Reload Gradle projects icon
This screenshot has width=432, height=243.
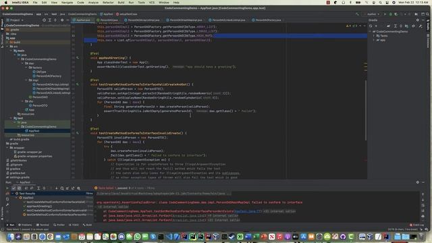point(371,26)
